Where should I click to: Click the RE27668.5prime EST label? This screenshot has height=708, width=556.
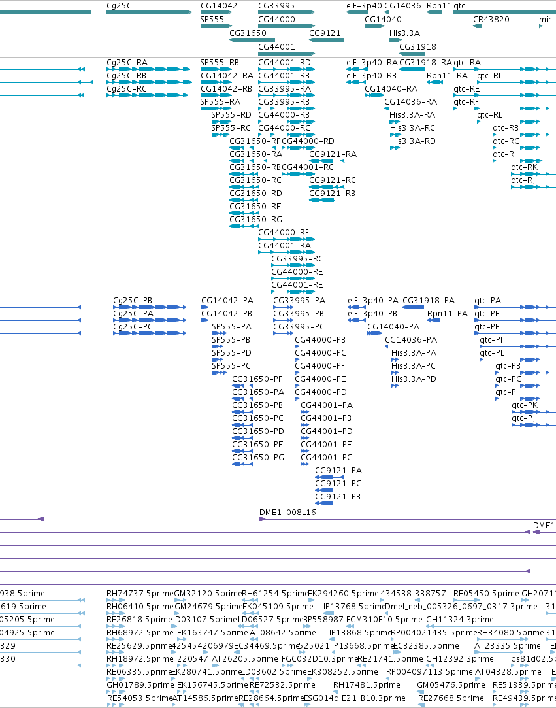(x=451, y=698)
